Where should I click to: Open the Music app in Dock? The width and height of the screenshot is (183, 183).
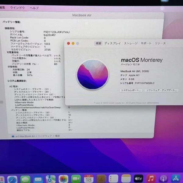pyautogui.click(x=151, y=178)
